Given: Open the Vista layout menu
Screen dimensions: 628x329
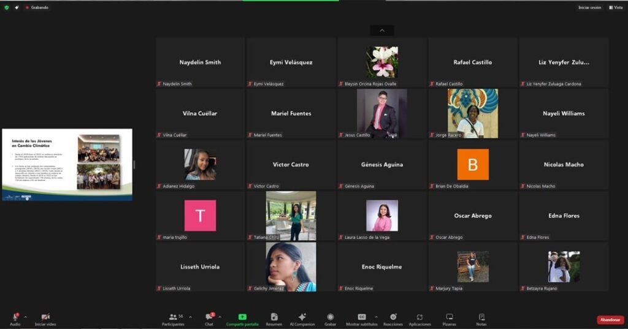Looking at the screenshot, I should click(615, 7).
